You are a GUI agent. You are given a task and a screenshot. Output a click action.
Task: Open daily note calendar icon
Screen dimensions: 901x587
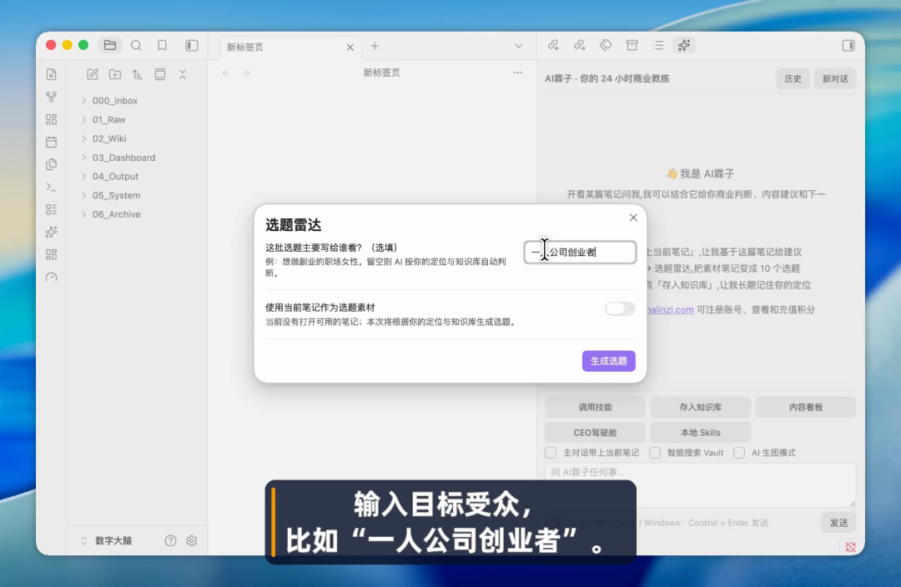coord(51,142)
